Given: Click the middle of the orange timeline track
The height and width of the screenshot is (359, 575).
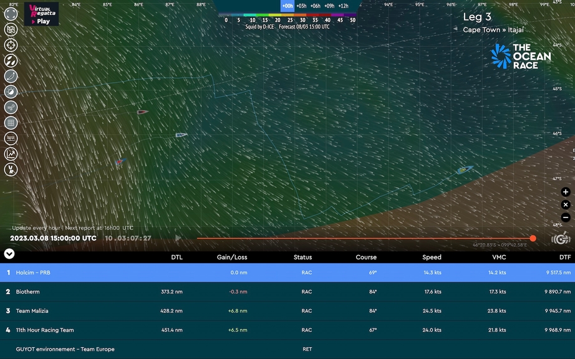Looking at the screenshot, I should pos(365,239).
